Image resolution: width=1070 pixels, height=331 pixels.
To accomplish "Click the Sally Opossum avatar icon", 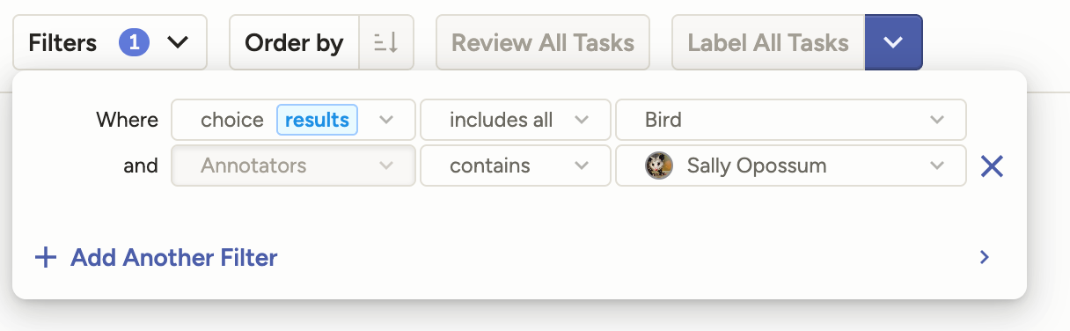I will tap(659, 165).
